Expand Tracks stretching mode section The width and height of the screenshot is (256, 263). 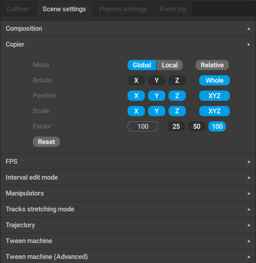(128, 209)
